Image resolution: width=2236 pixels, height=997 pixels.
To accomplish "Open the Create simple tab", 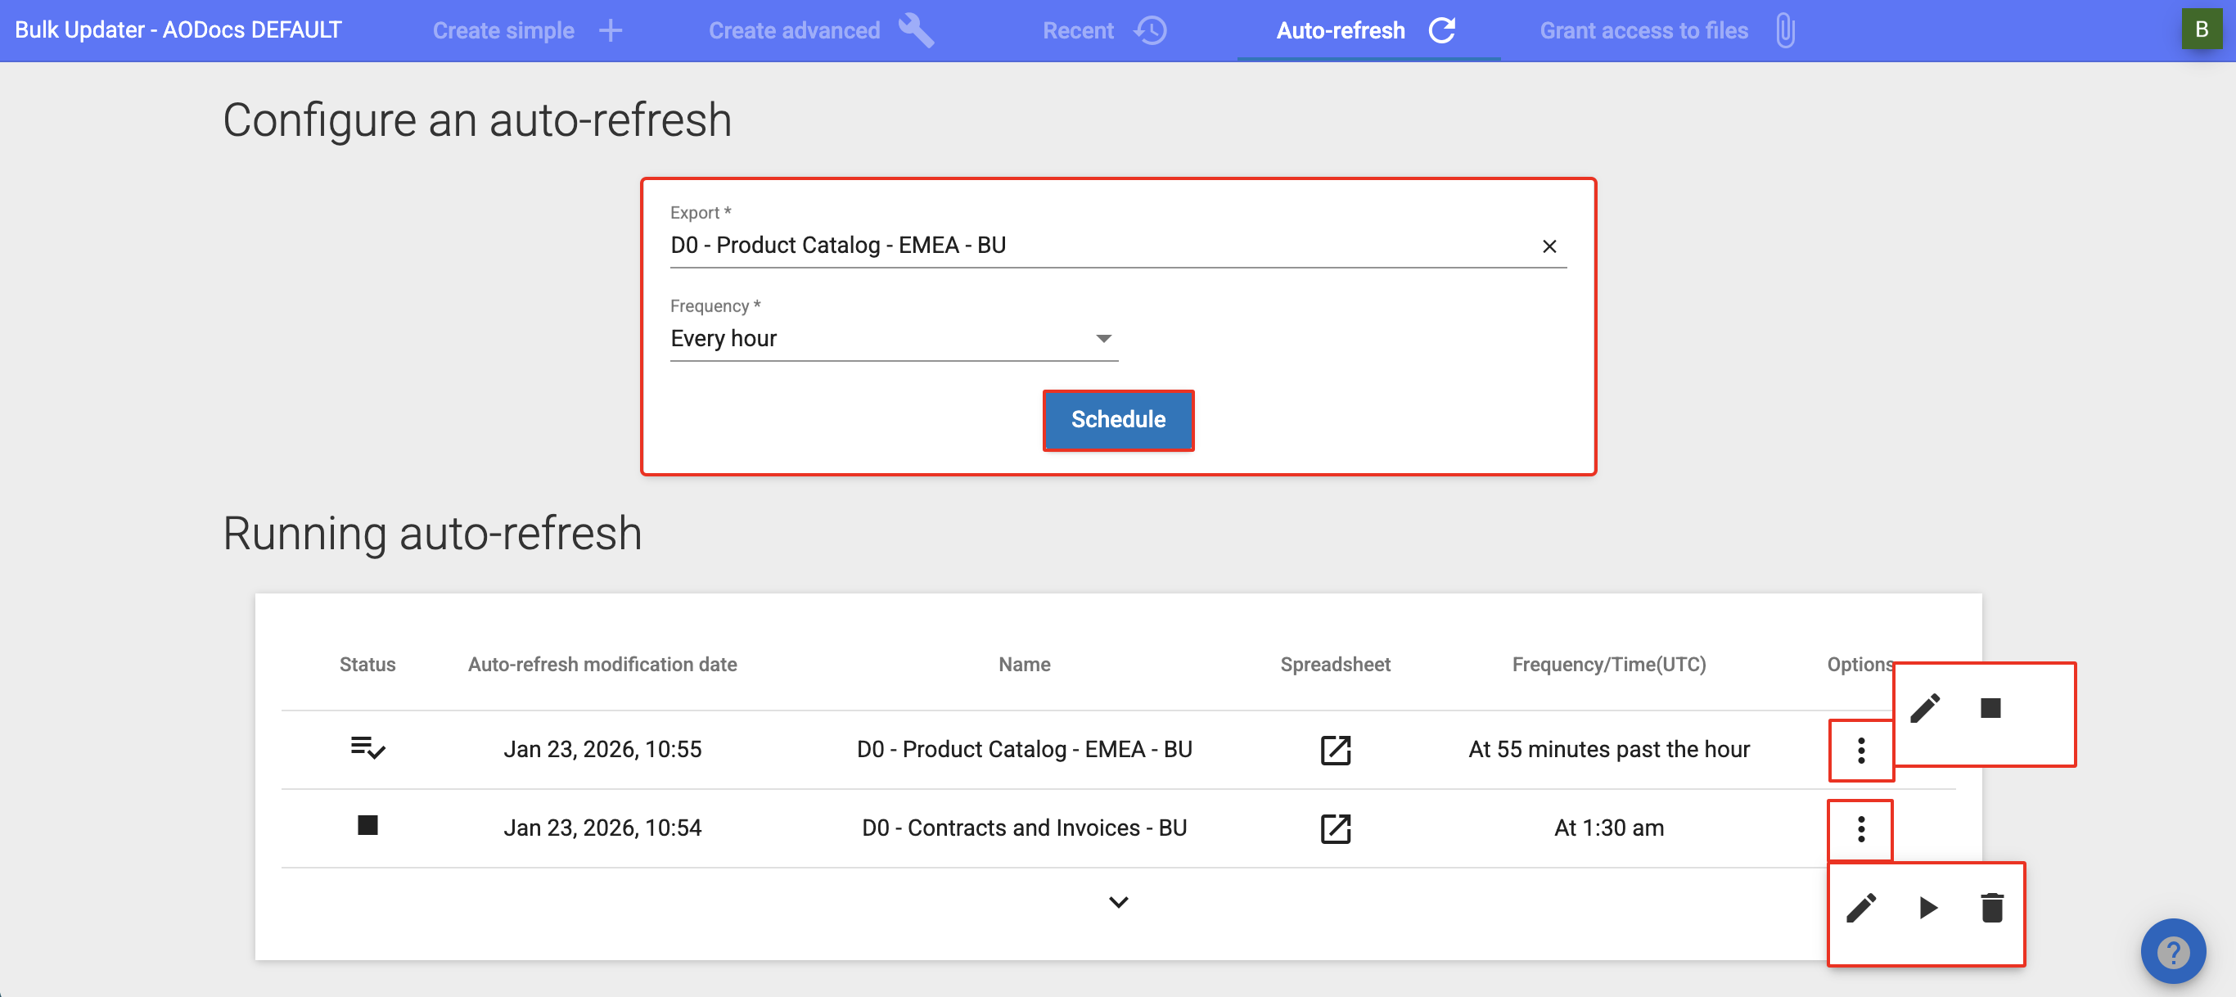I will point(527,30).
